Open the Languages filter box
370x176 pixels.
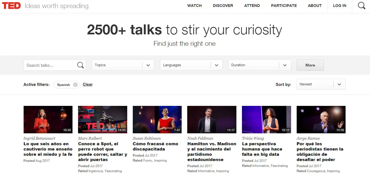191,65
